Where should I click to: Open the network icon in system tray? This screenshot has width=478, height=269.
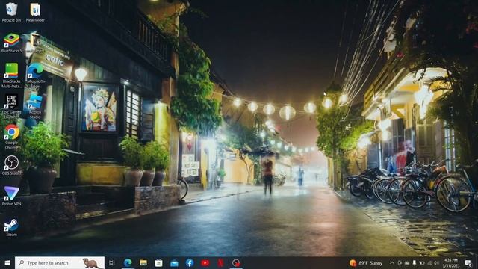429,262
